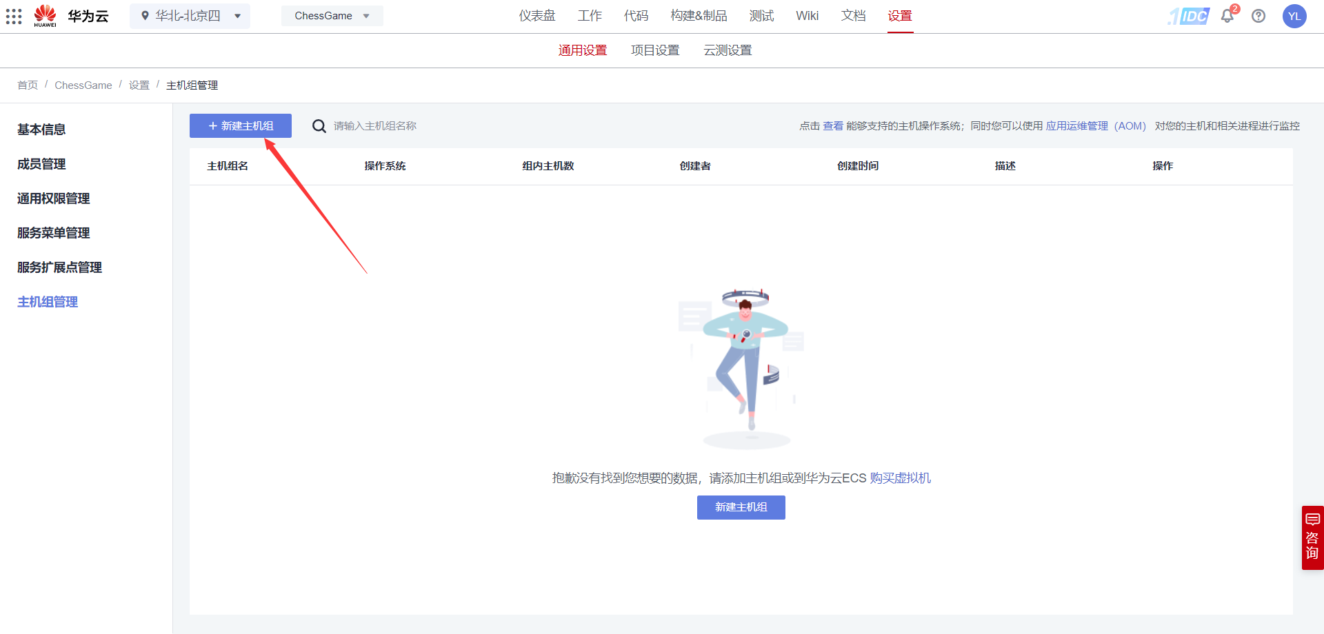Click the YL user avatar
This screenshot has height=634, width=1324.
click(1294, 16)
